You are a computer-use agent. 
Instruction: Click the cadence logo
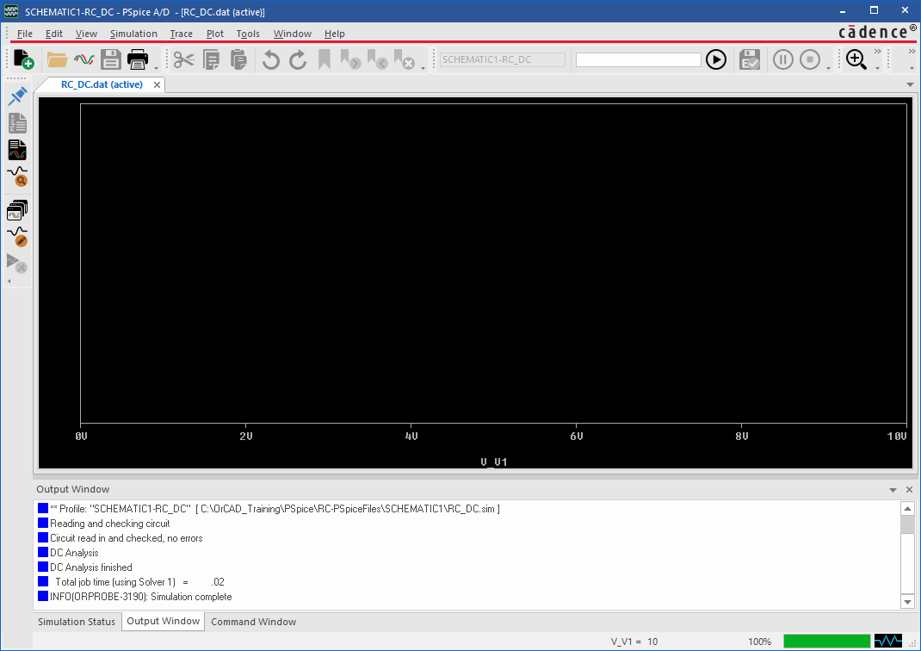pos(878,32)
